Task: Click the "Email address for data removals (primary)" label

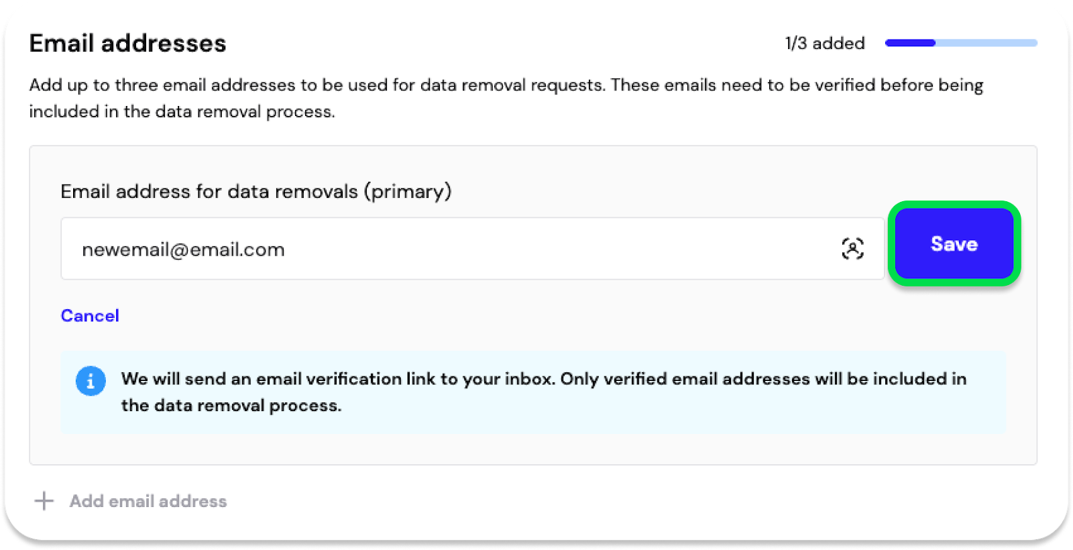Action: pyautogui.click(x=256, y=192)
